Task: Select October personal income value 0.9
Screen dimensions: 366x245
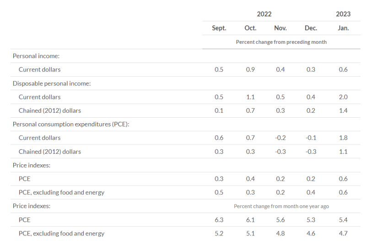Action: pyautogui.click(x=250, y=69)
